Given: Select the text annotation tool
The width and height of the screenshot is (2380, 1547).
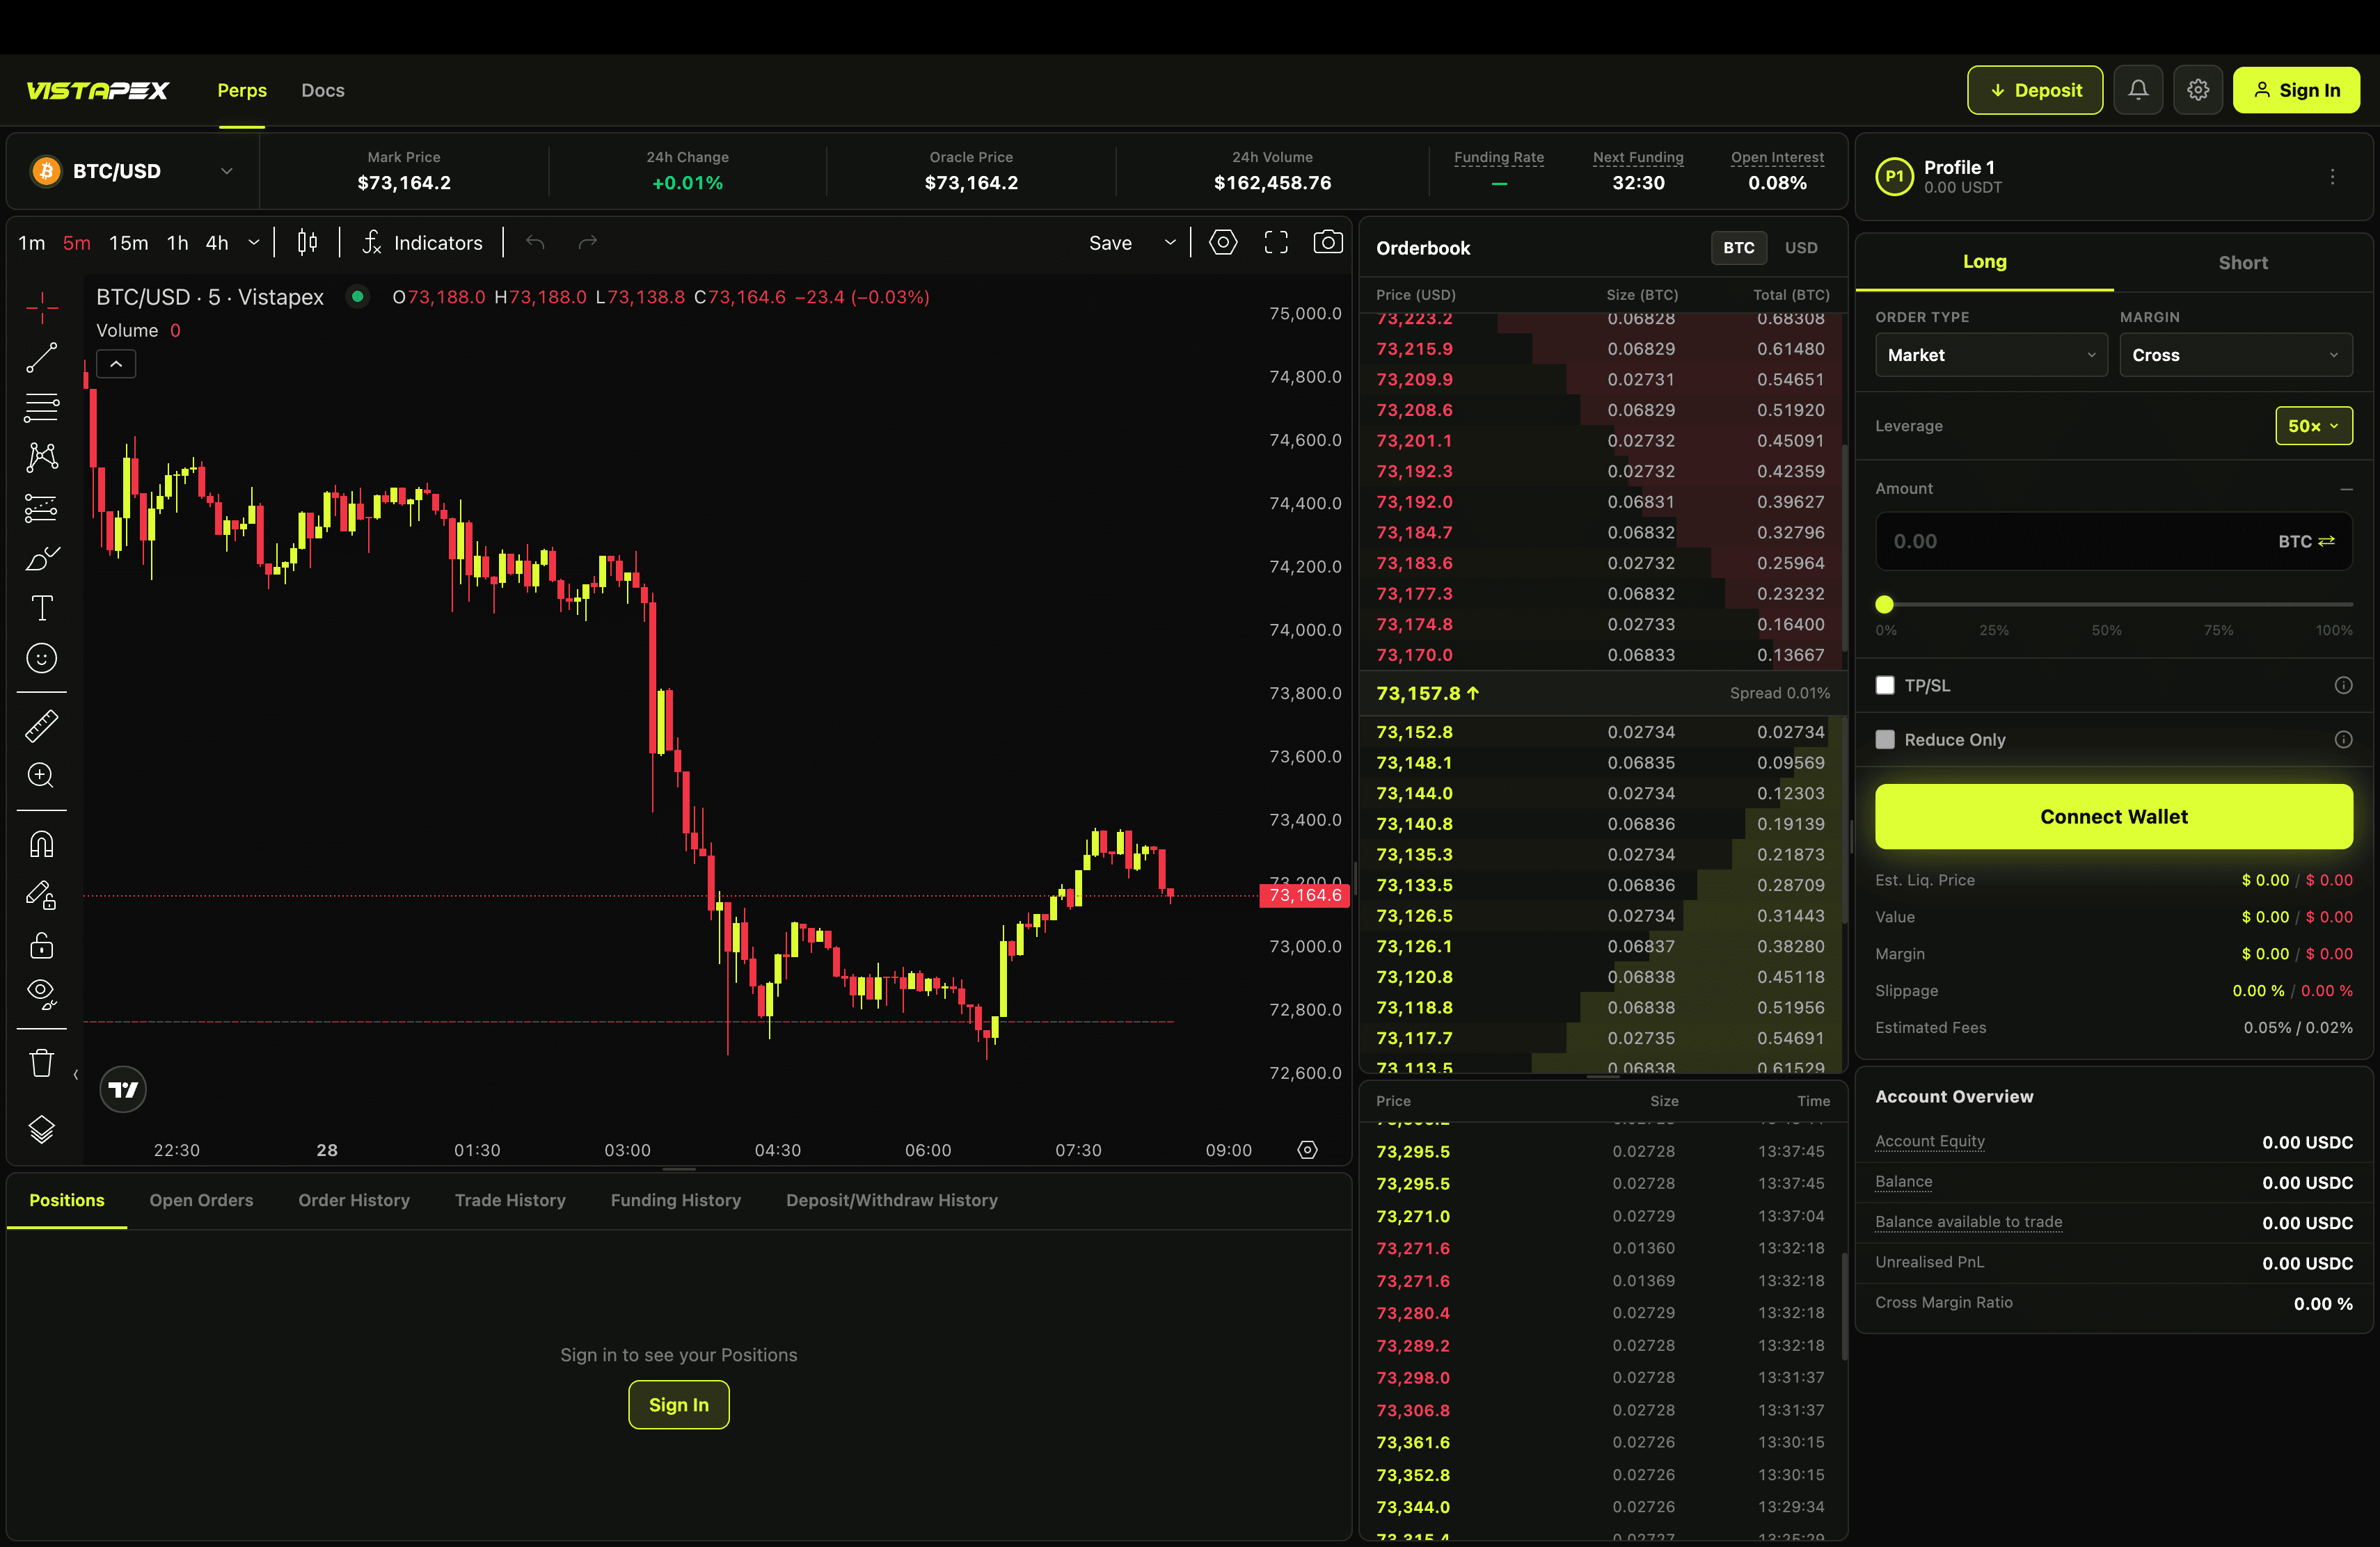Looking at the screenshot, I should pos(42,608).
